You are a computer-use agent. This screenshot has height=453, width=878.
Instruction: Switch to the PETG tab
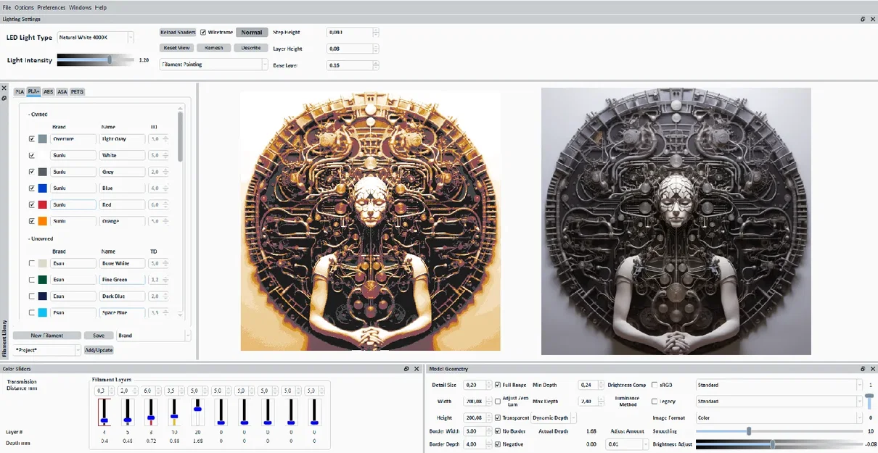pyautogui.click(x=77, y=92)
